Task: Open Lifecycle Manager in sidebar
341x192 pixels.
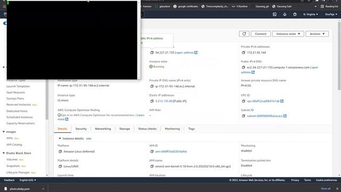Action: 18,172
